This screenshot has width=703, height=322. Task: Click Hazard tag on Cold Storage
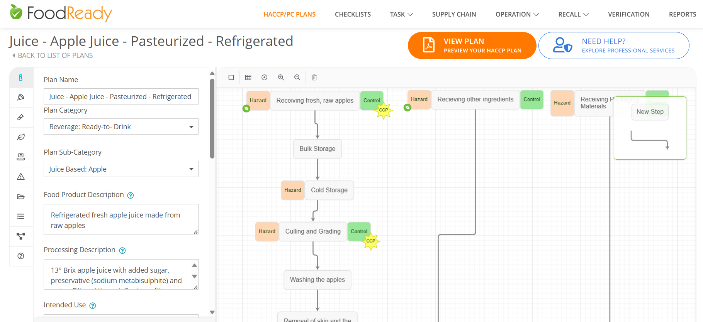pyautogui.click(x=293, y=190)
